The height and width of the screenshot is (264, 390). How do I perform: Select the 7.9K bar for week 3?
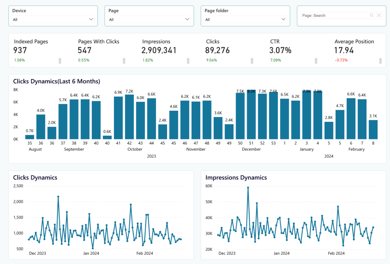[x=307, y=115]
